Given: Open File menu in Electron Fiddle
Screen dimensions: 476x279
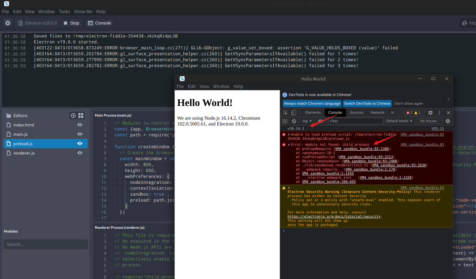Looking at the screenshot, I should click(5, 11).
